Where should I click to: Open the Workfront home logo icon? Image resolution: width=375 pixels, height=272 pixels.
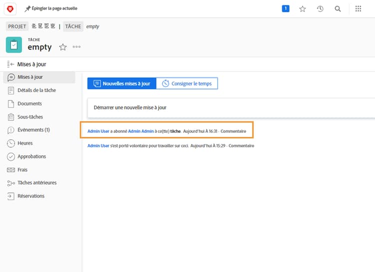[x=10, y=9]
